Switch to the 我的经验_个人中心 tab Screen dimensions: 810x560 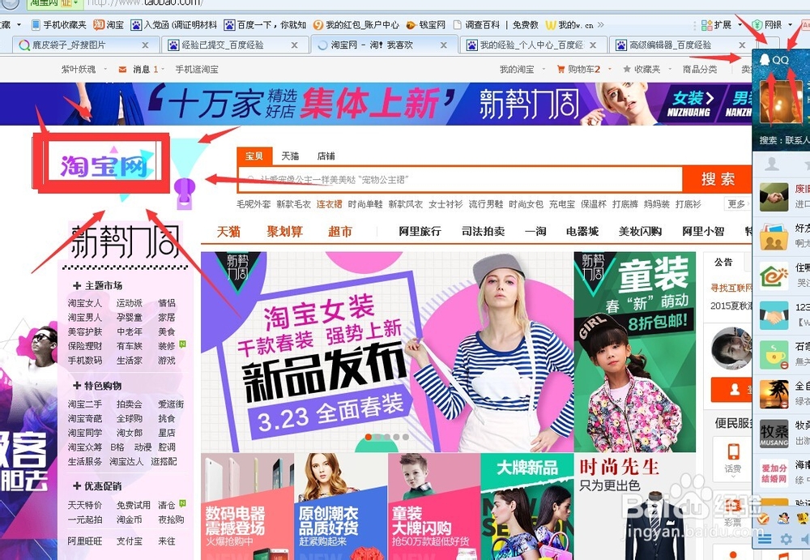tap(531, 45)
